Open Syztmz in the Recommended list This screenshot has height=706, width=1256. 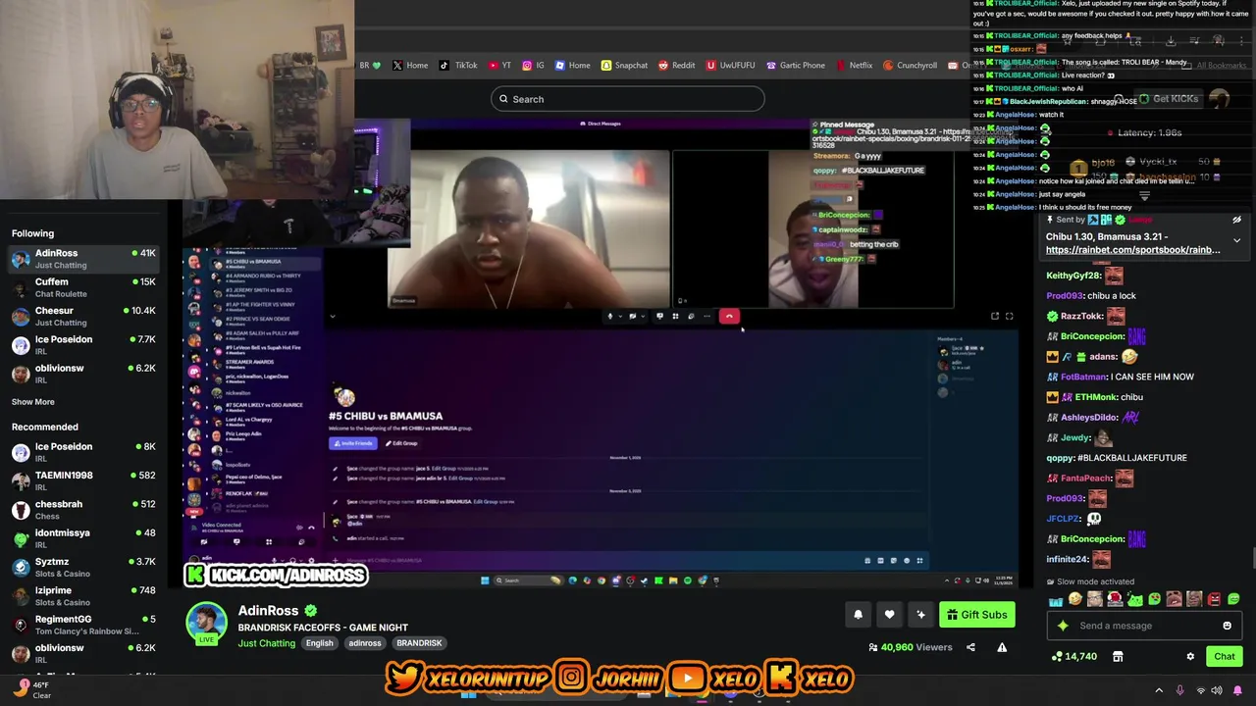[83, 568]
